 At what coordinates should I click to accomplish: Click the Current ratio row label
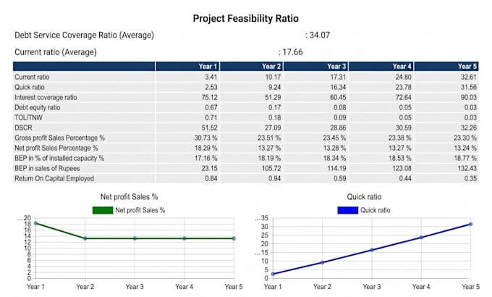click(32, 77)
